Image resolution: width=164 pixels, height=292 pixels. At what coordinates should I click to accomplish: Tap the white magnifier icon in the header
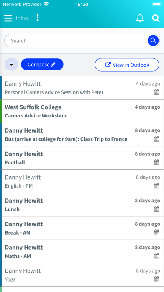tap(156, 18)
